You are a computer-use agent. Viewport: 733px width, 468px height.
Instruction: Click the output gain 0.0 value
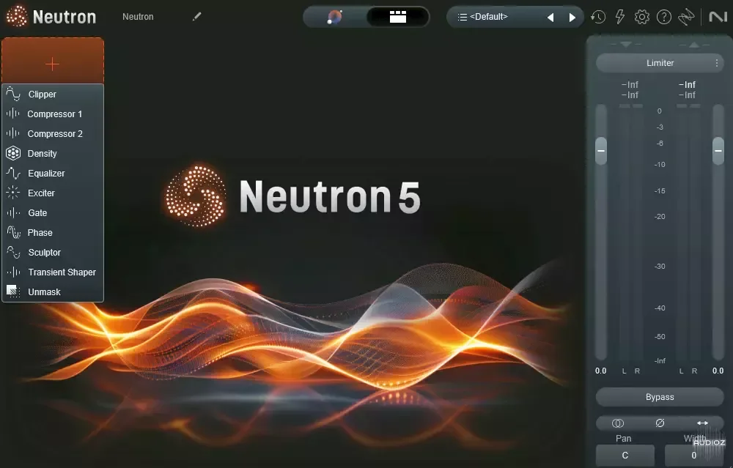coord(718,371)
